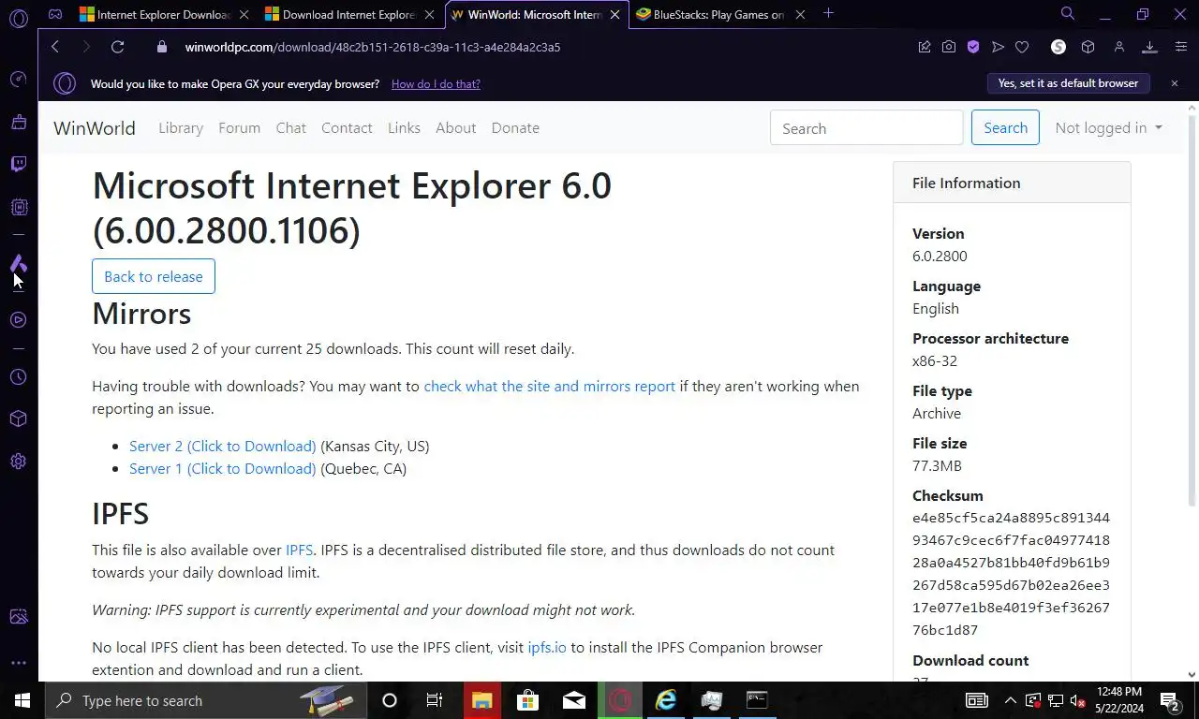Switch to Internet Explorer Downloads tab
1199x719 pixels.
164,14
